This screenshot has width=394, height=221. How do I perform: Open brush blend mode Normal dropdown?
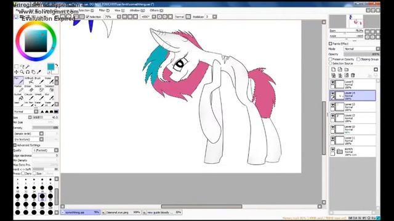[x=26, y=112]
